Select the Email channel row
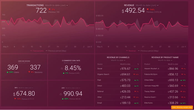Image resolution: width=194 pixels, height=110 pixels. pos(118,103)
